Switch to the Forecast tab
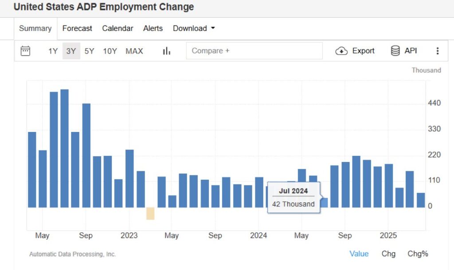The image size is (454, 270). click(x=77, y=28)
